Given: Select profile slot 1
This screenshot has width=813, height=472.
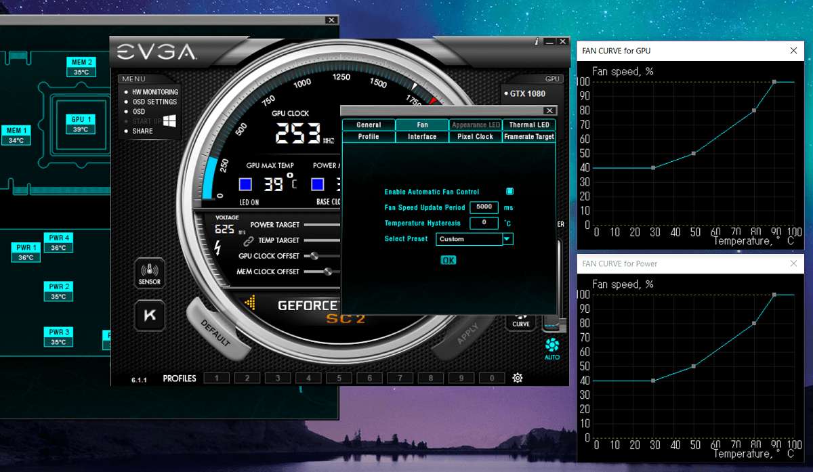Looking at the screenshot, I should point(217,378).
